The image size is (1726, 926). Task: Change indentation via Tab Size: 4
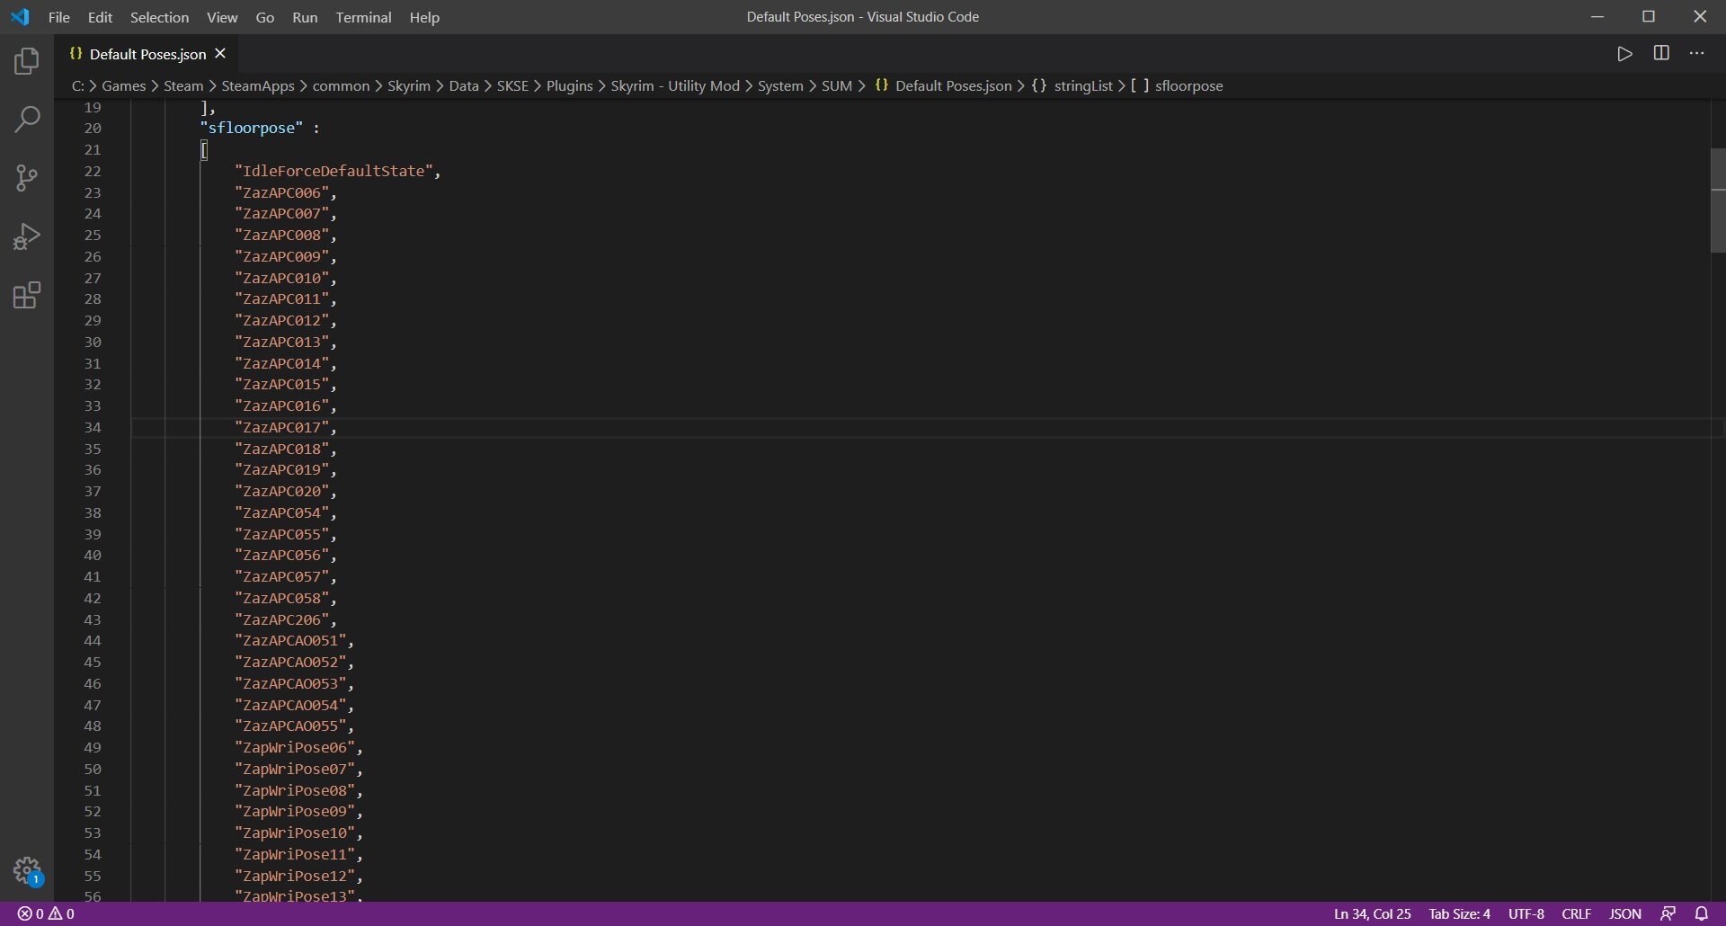pyautogui.click(x=1459, y=913)
